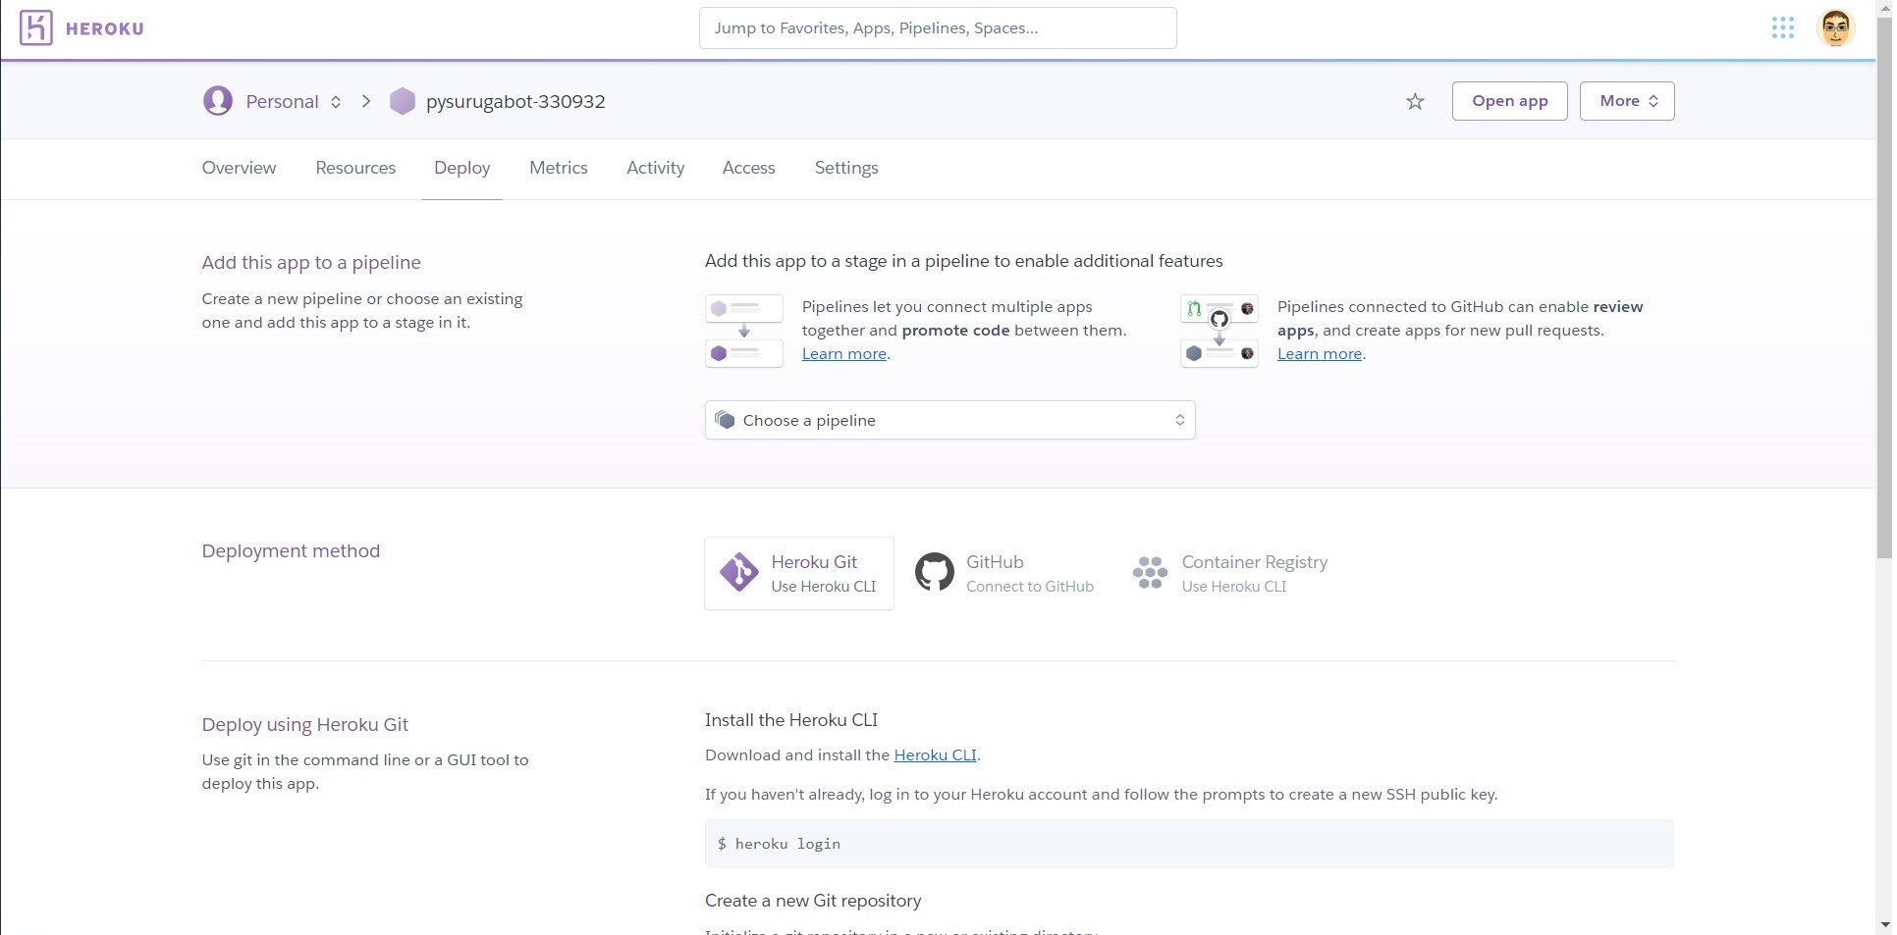
Task: Select Heroku Git deployment method
Action: pos(799,573)
